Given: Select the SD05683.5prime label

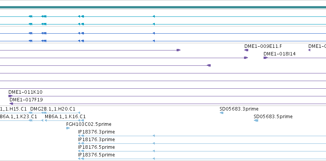Looking at the screenshot, I should click(x=273, y=117).
